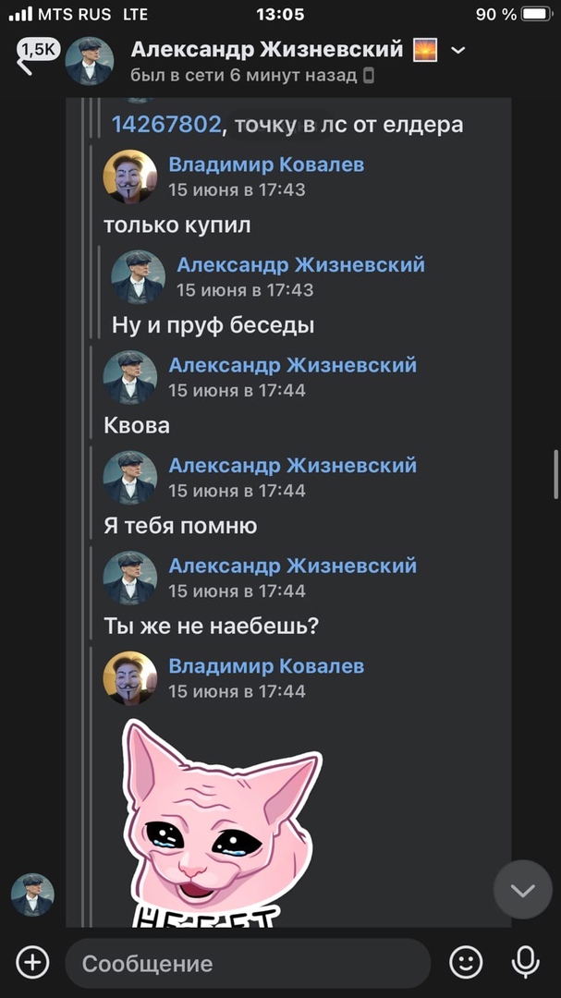Viewport: 561px width, 998px height.
Task: Tap the avatar beside 'Я тебя помню' message
Action: click(x=130, y=478)
